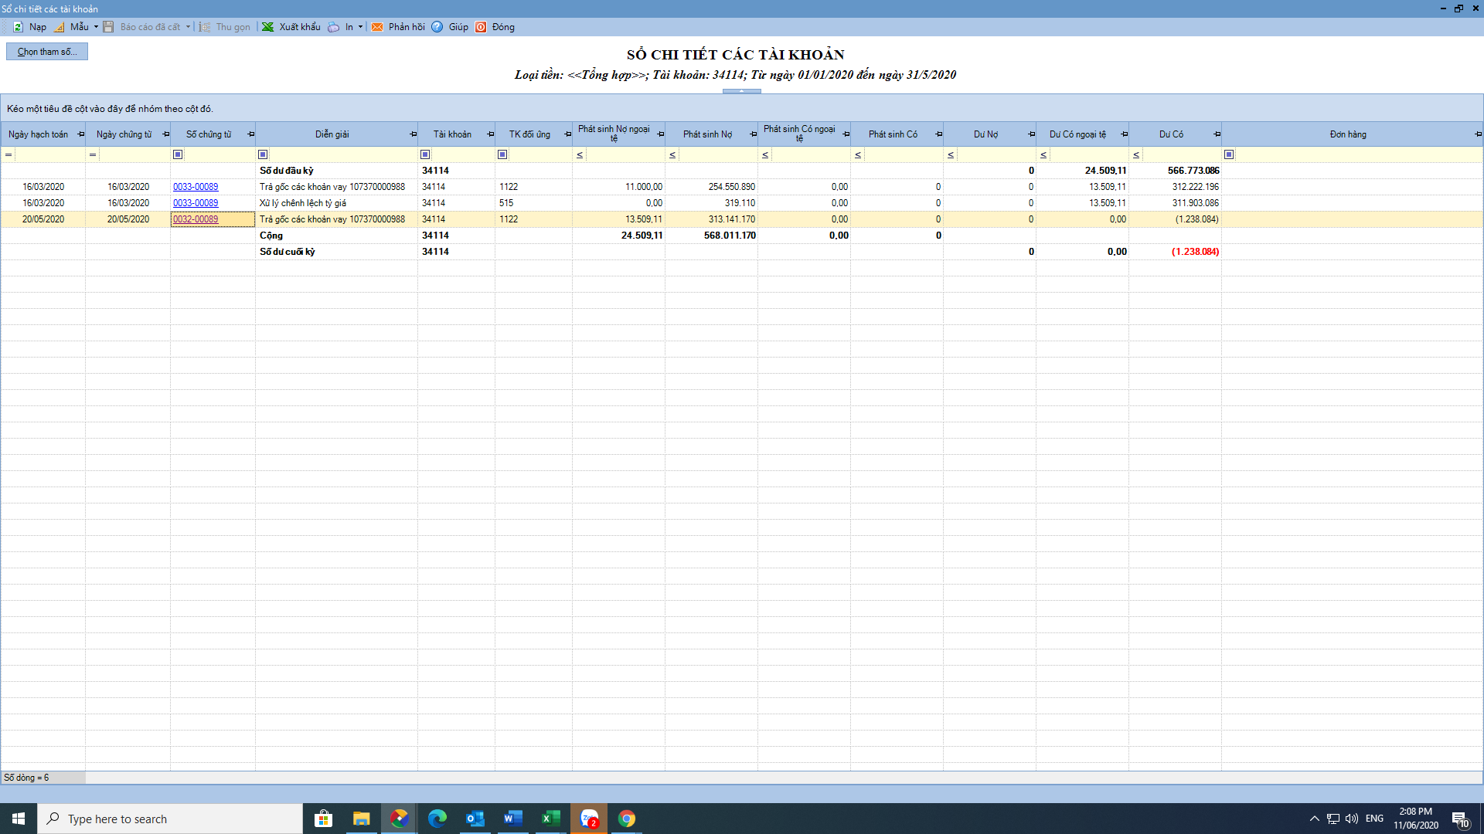Click the Chọn tham số button
Image resolution: width=1484 pixels, height=834 pixels.
coord(47,52)
